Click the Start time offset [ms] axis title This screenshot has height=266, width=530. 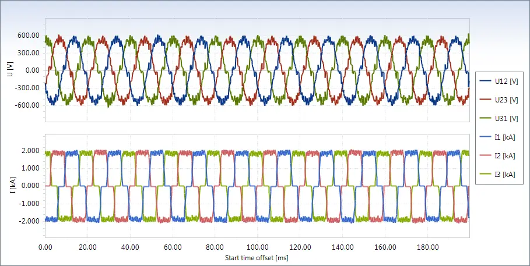pyautogui.click(x=257, y=257)
